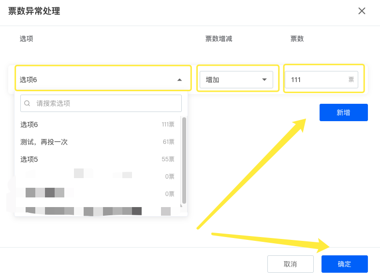This screenshot has width=380, height=279.
Task: Open the 选项6 option select box
Action: tap(97, 80)
